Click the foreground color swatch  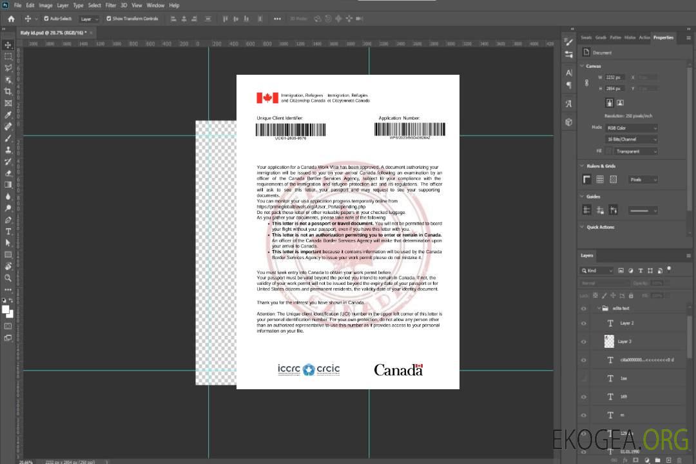click(6, 310)
